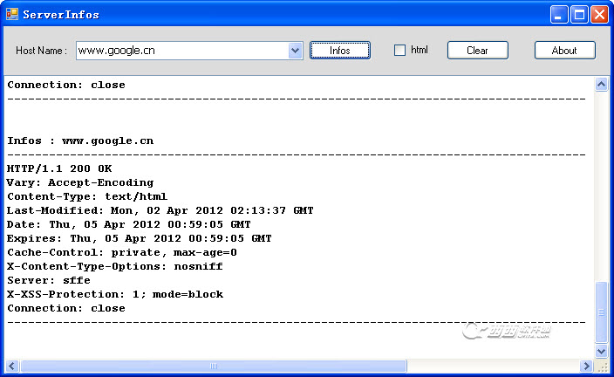The width and height of the screenshot is (614, 377).
Task: Click the vertical scrollbar down arrow
Action: click(x=601, y=351)
